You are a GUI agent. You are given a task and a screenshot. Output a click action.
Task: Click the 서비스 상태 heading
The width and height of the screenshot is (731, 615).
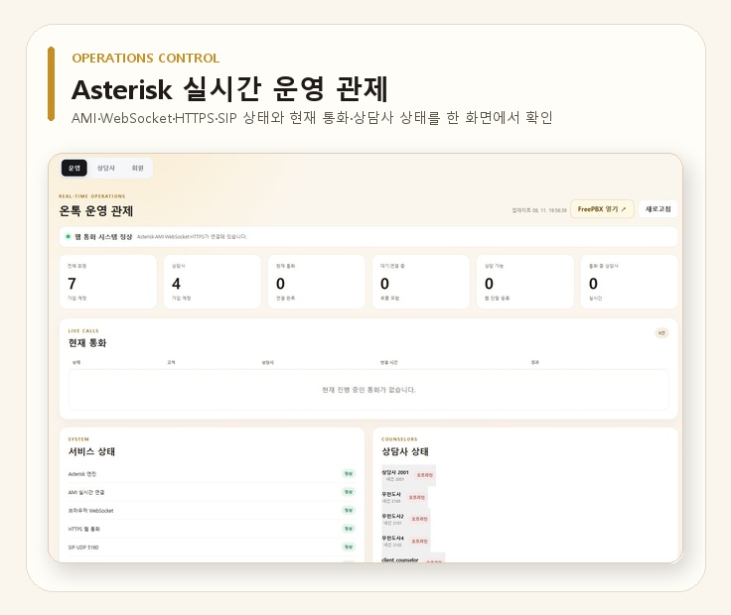pyautogui.click(x=91, y=451)
